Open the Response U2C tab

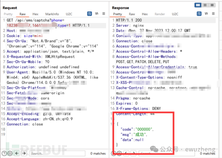click(175, 14)
